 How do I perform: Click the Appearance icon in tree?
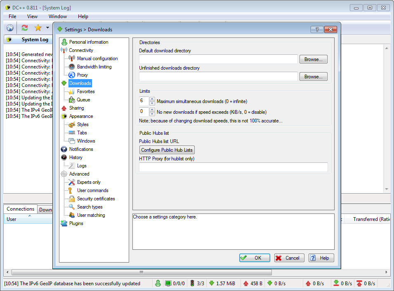(64, 116)
